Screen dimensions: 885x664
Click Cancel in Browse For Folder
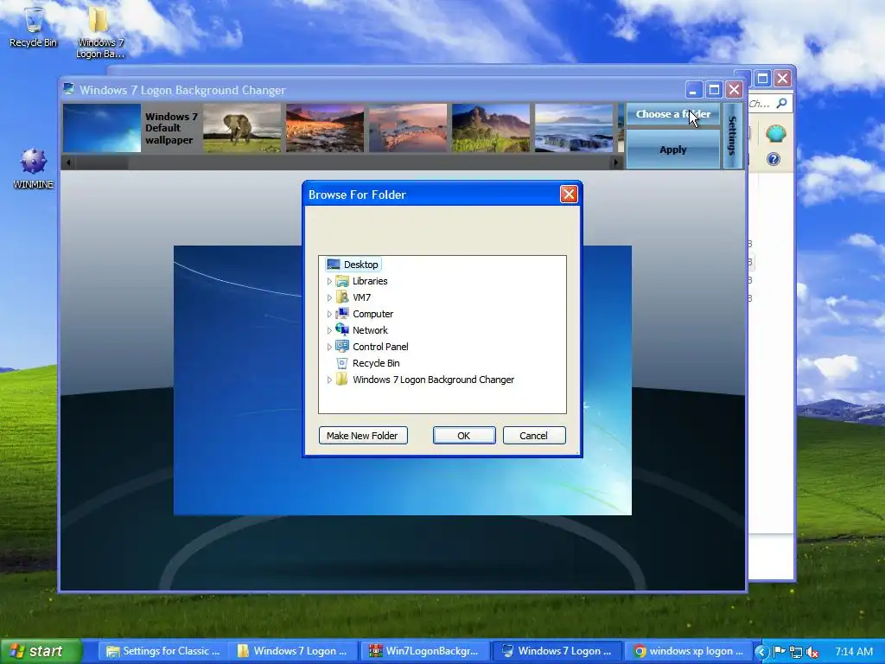pyautogui.click(x=534, y=436)
